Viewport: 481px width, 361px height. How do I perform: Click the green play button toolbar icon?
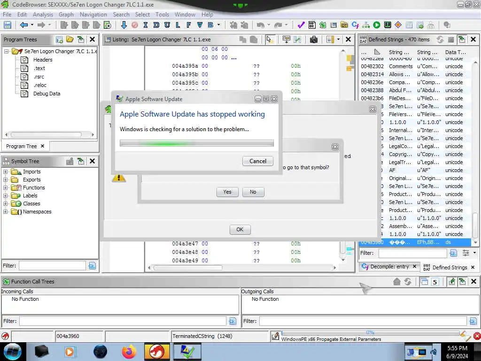[377, 25]
